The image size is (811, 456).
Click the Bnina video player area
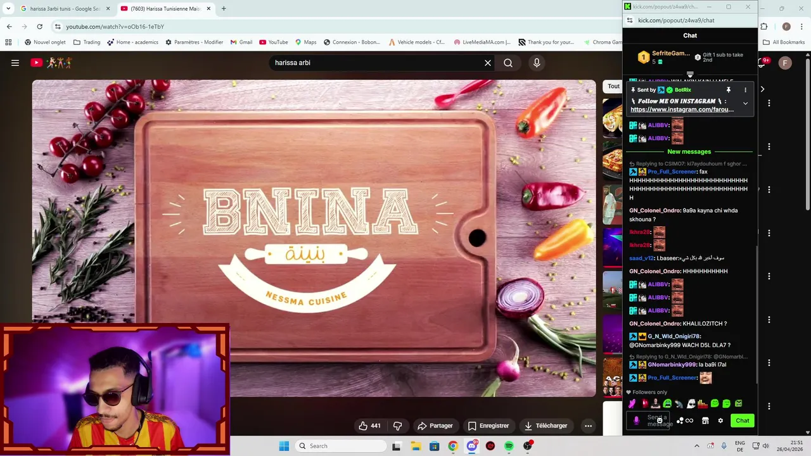314,238
